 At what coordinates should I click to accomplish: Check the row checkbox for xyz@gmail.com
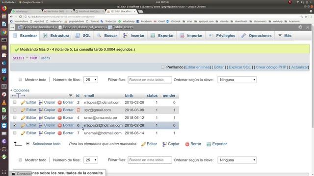point(15,110)
